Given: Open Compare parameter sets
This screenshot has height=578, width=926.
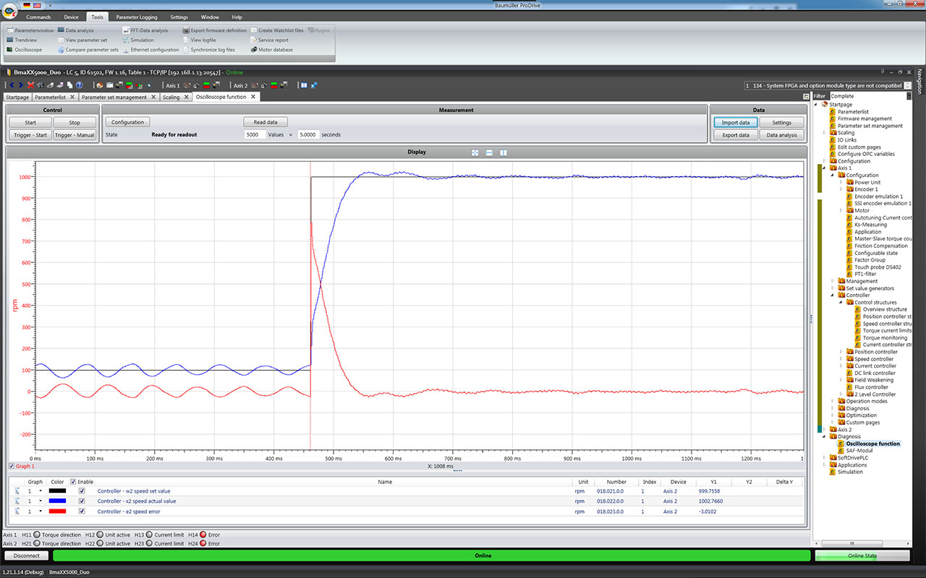Looking at the screenshot, I should 88,50.
